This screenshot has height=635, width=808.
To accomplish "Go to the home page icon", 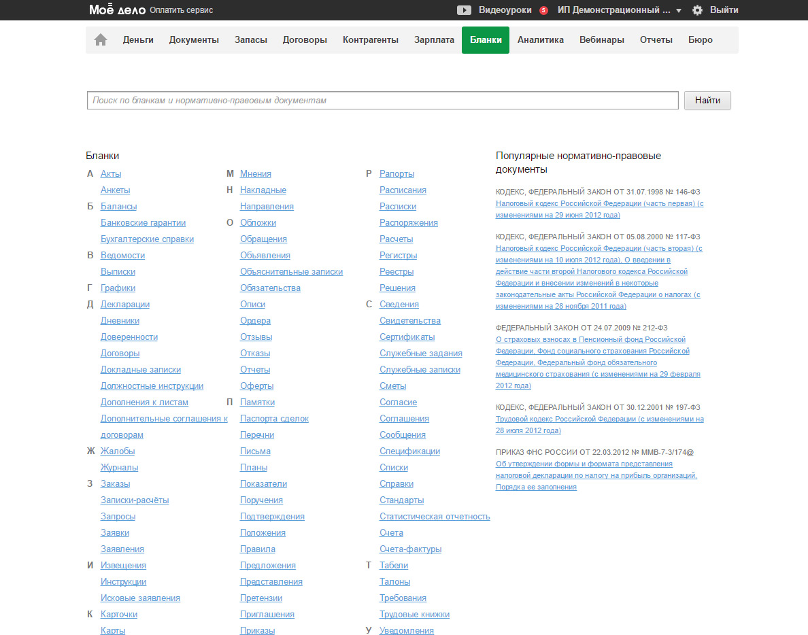I will [101, 40].
